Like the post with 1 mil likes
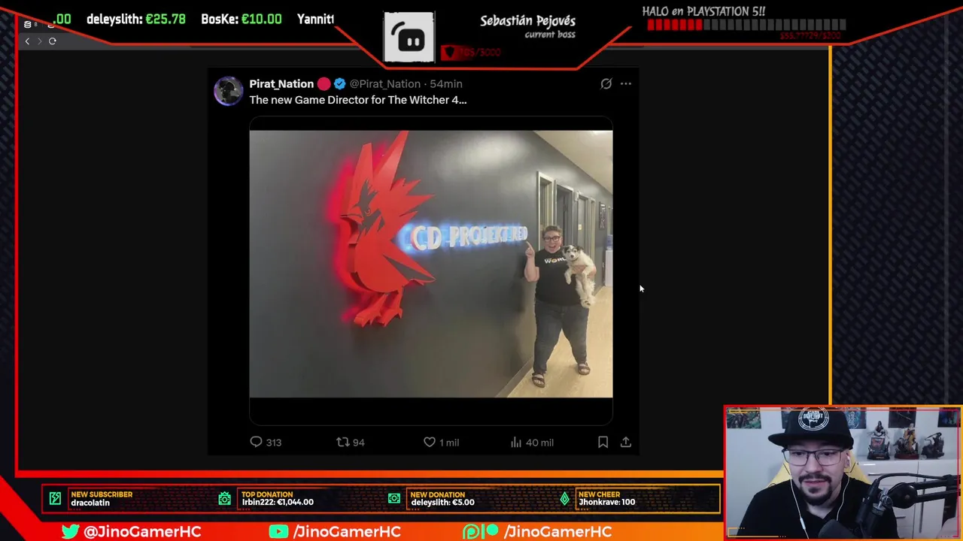Image resolution: width=963 pixels, height=541 pixels. (441, 443)
